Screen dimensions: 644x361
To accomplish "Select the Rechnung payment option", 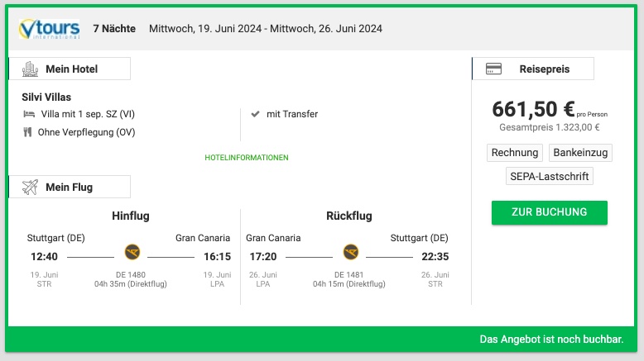I will coord(515,153).
